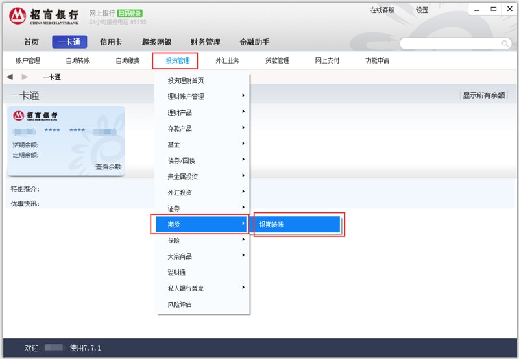Click the search magnifier icon
This screenshot has height=359, width=519.
click(505, 43)
